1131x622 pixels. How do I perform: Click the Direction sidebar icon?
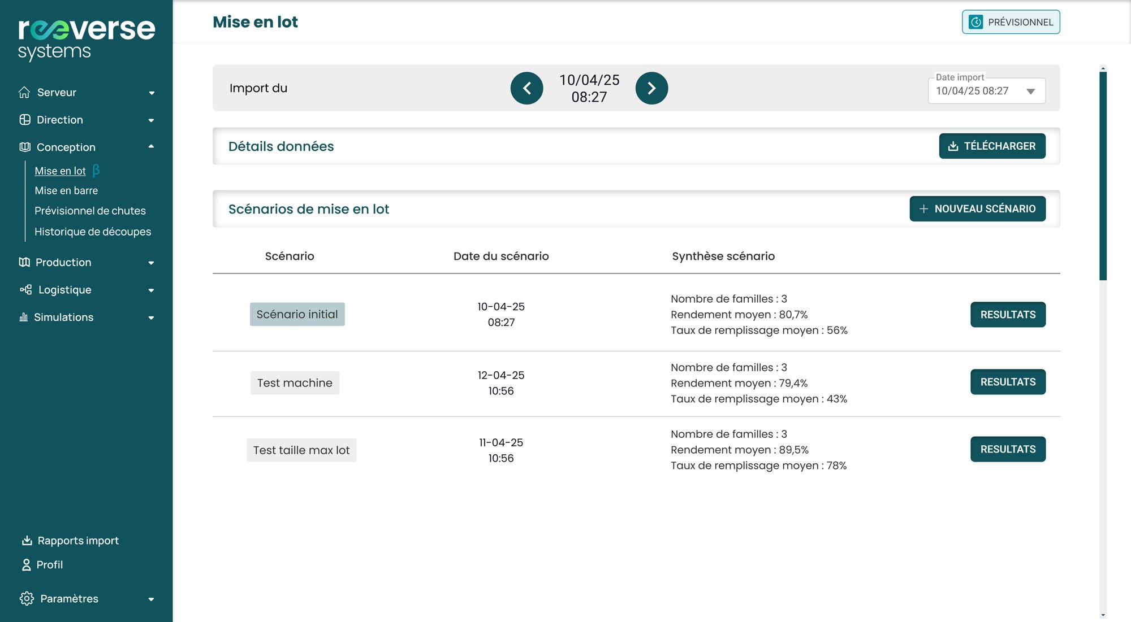click(25, 120)
